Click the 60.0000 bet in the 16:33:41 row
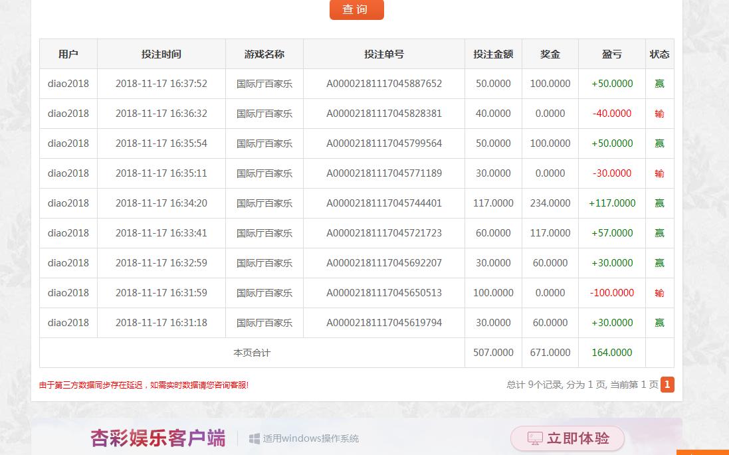729x455 pixels. 493,233
